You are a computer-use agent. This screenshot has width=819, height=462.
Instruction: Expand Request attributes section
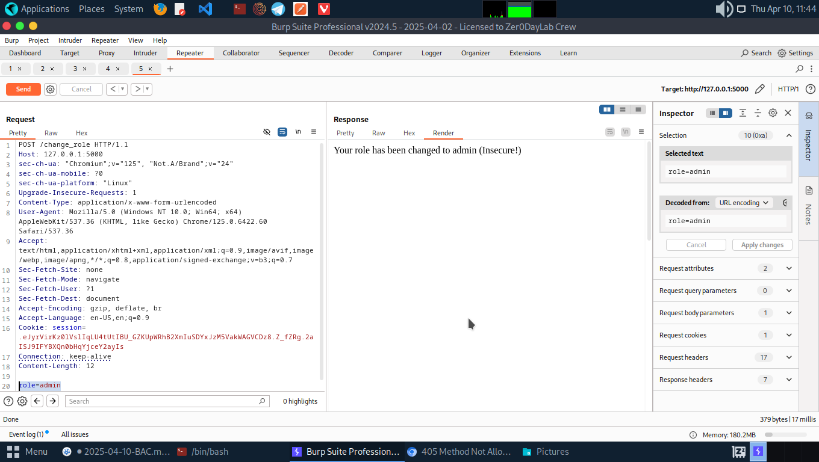[789, 268]
